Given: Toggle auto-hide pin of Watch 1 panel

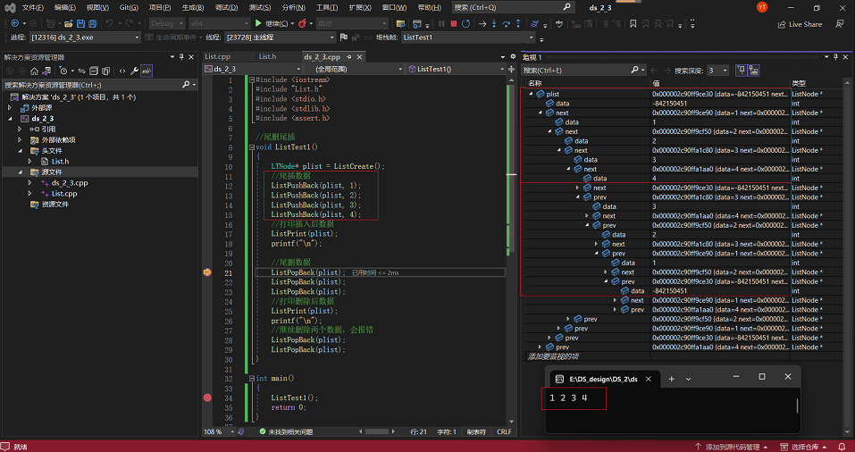Looking at the screenshot, I should pos(835,57).
